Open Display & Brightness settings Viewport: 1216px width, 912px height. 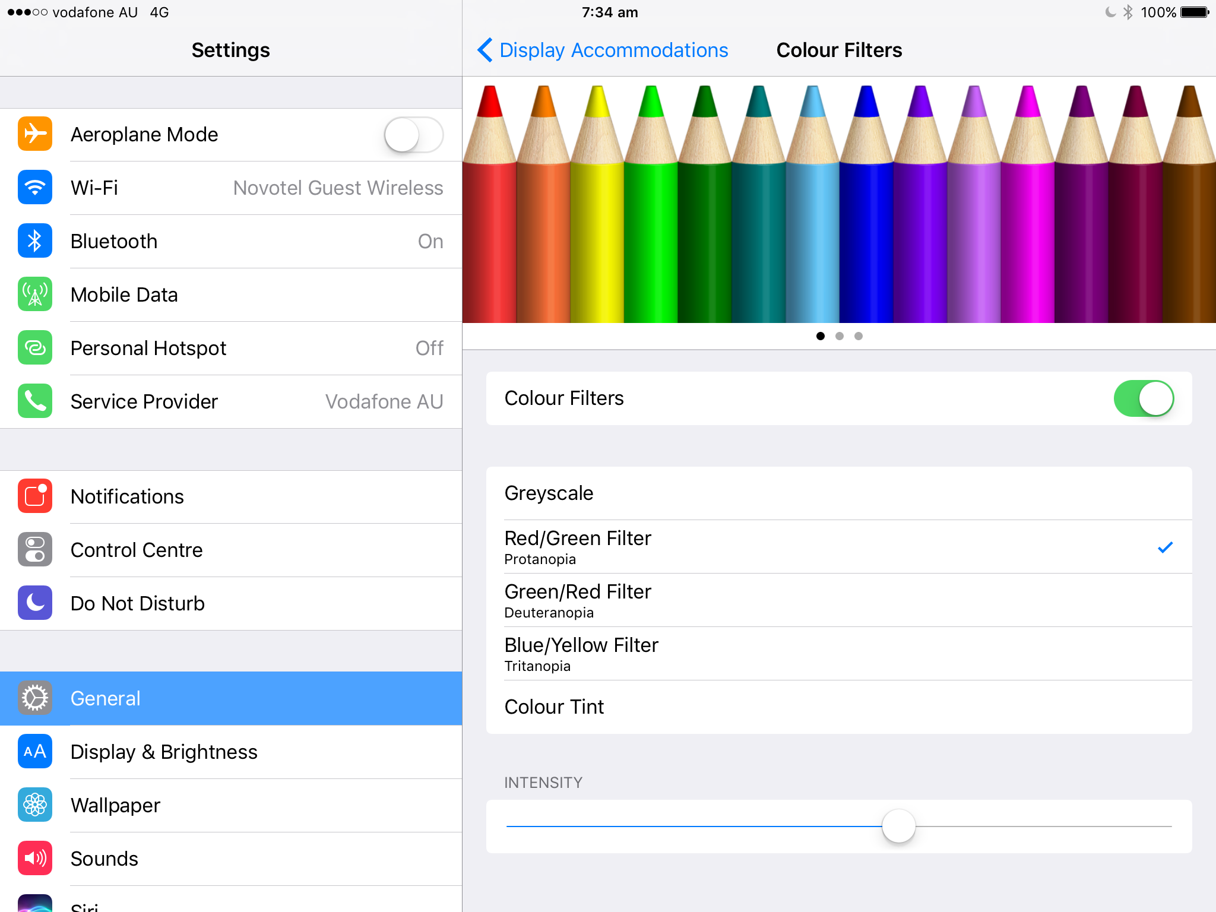(231, 752)
